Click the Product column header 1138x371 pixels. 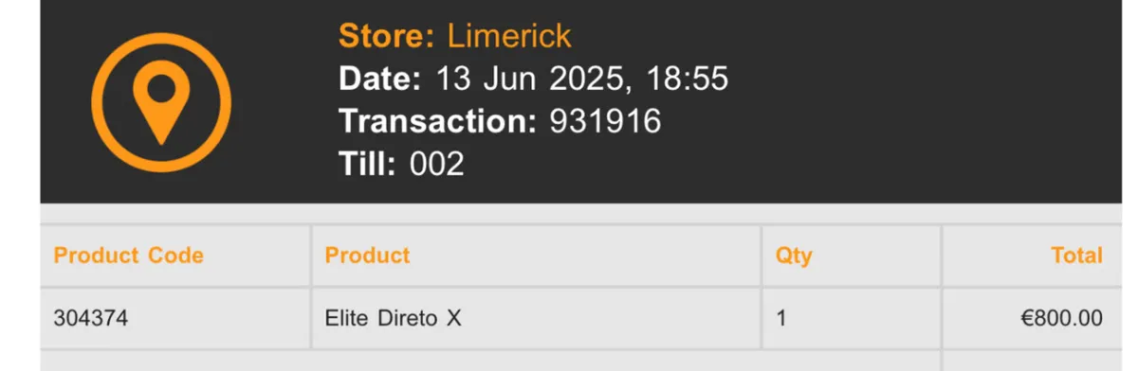[x=367, y=256]
